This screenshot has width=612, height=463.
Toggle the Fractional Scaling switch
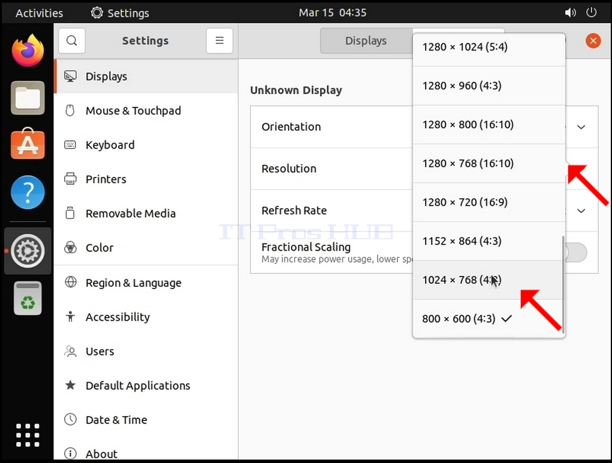point(575,252)
